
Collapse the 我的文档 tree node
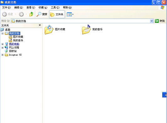tap(3, 34)
